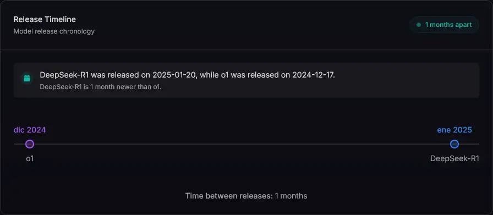Click 'Model release chronology' subtitle
The width and height of the screenshot is (493, 215).
[54, 31]
